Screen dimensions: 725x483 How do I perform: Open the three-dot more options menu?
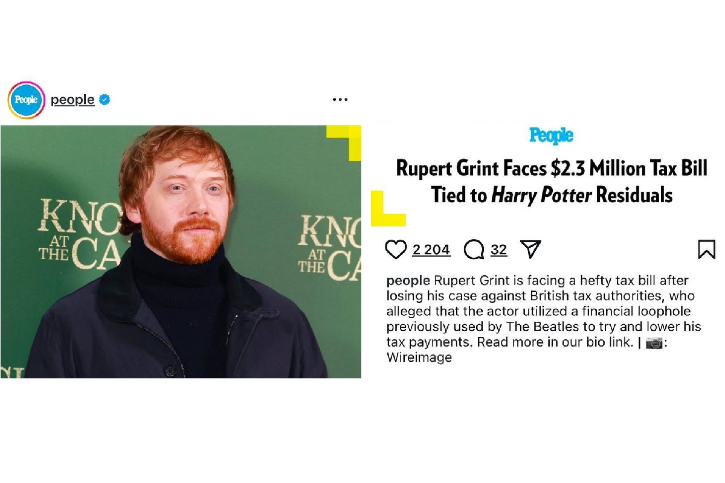click(340, 100)
